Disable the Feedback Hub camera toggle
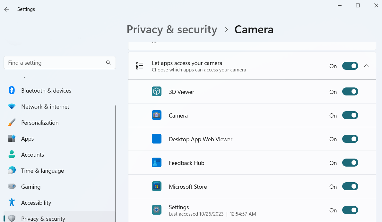382x222 pixels. click(350, 163)
